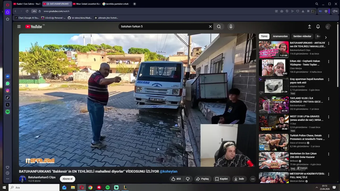Viewport: 340px width, 191px height.
Task: Save video with Kaydet button
Action: [221, 179]
